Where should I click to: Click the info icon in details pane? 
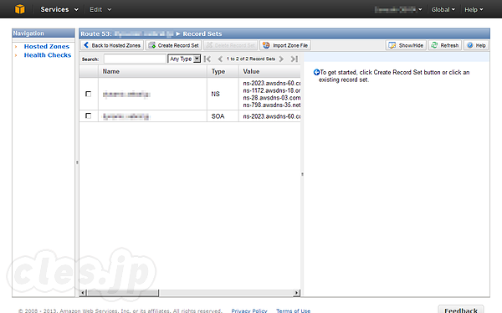pos(316,73)
